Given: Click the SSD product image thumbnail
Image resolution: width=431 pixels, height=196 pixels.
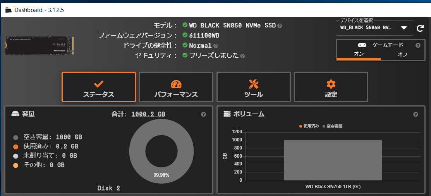Looking at the screenshot, I should point(39,46).
